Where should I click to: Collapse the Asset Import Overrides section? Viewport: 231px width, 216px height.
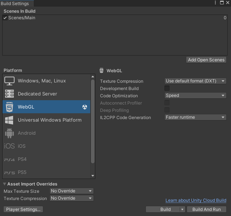point(5,184)
